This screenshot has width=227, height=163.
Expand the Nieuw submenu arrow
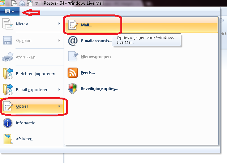coord(59,24)
